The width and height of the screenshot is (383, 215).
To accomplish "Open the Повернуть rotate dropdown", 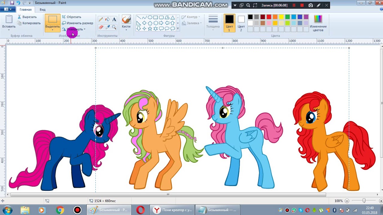I will point(74,29).
